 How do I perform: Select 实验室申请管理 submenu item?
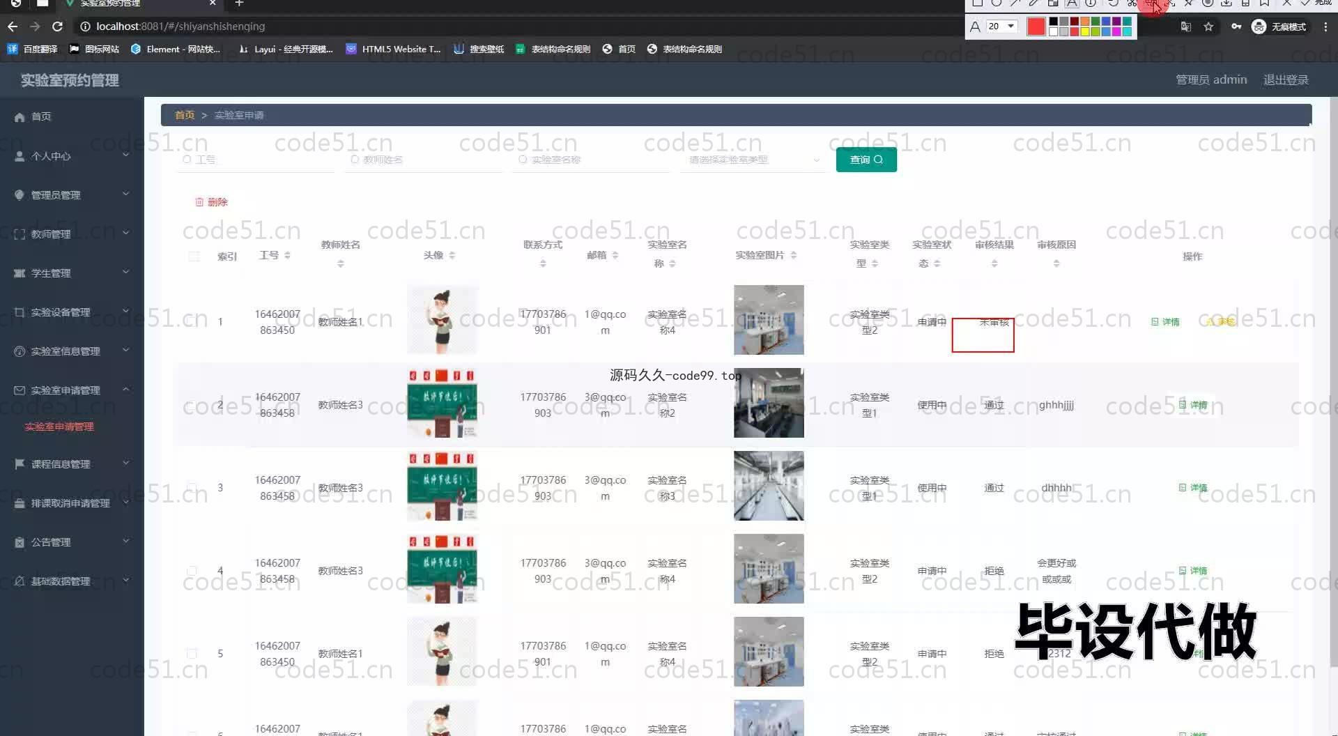[59, 427]
